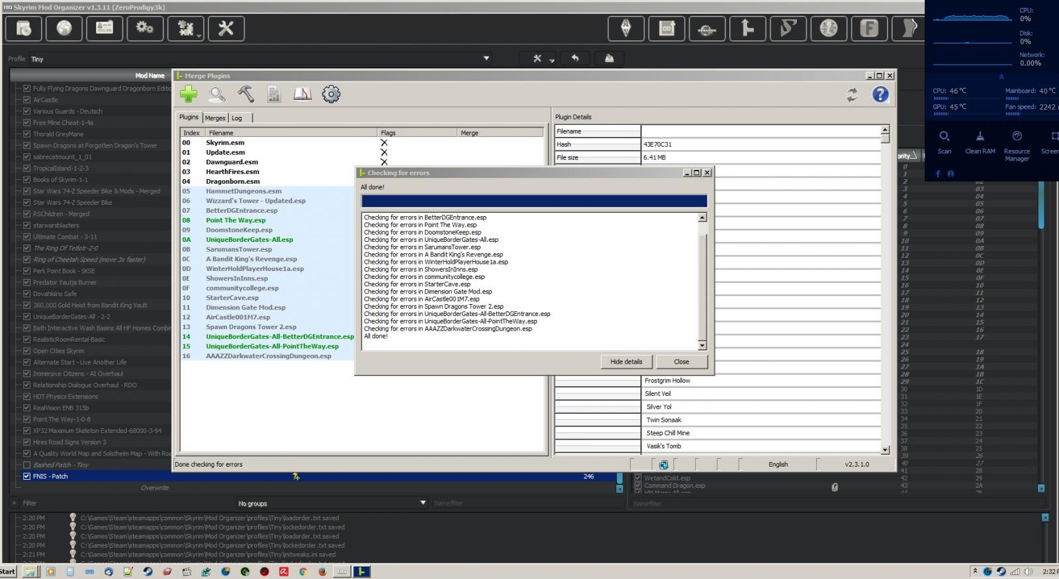Click the magnifier Check for Errors icon
Screen dimensions: 1059x579
pyautogui.click(x=217, y=95)
